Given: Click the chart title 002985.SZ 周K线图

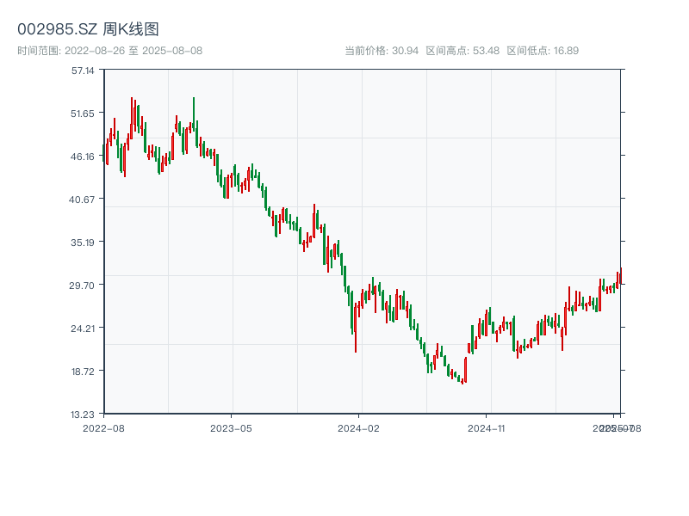Looking at the screenshot, I should click(88, 30).
